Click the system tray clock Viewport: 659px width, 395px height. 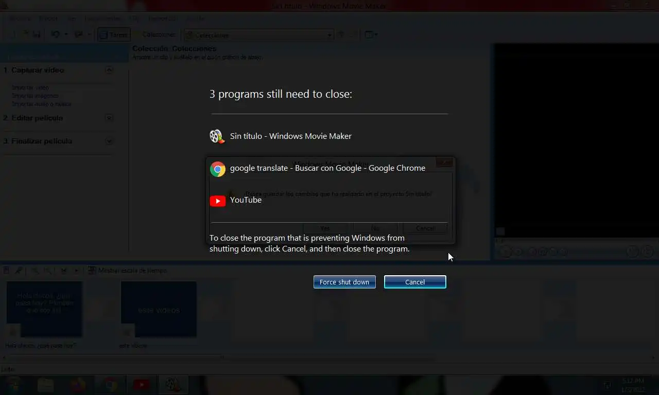(x=633, y=385)
